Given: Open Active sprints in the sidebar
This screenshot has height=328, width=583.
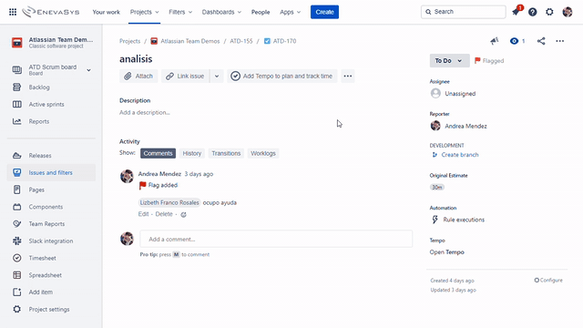Looking at the screenshot, I should click(x=51, y=104).
